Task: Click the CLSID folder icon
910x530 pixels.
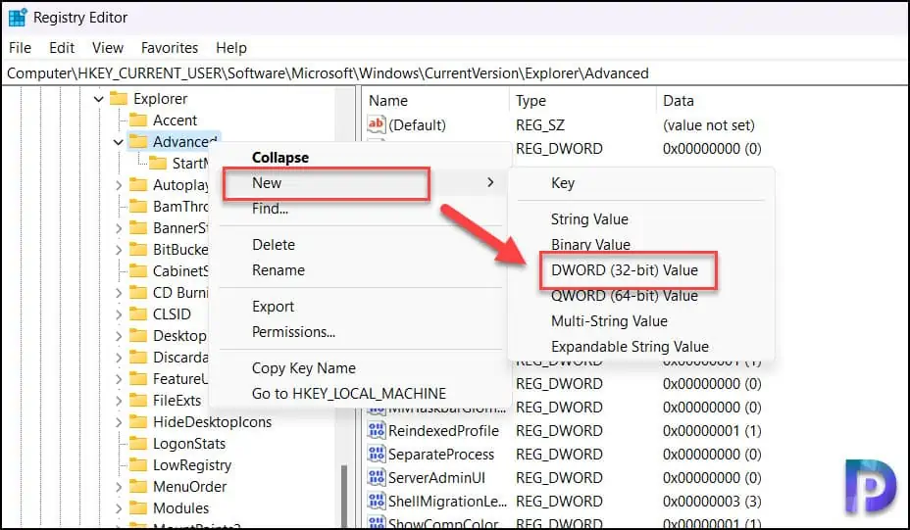Action: 138,314
